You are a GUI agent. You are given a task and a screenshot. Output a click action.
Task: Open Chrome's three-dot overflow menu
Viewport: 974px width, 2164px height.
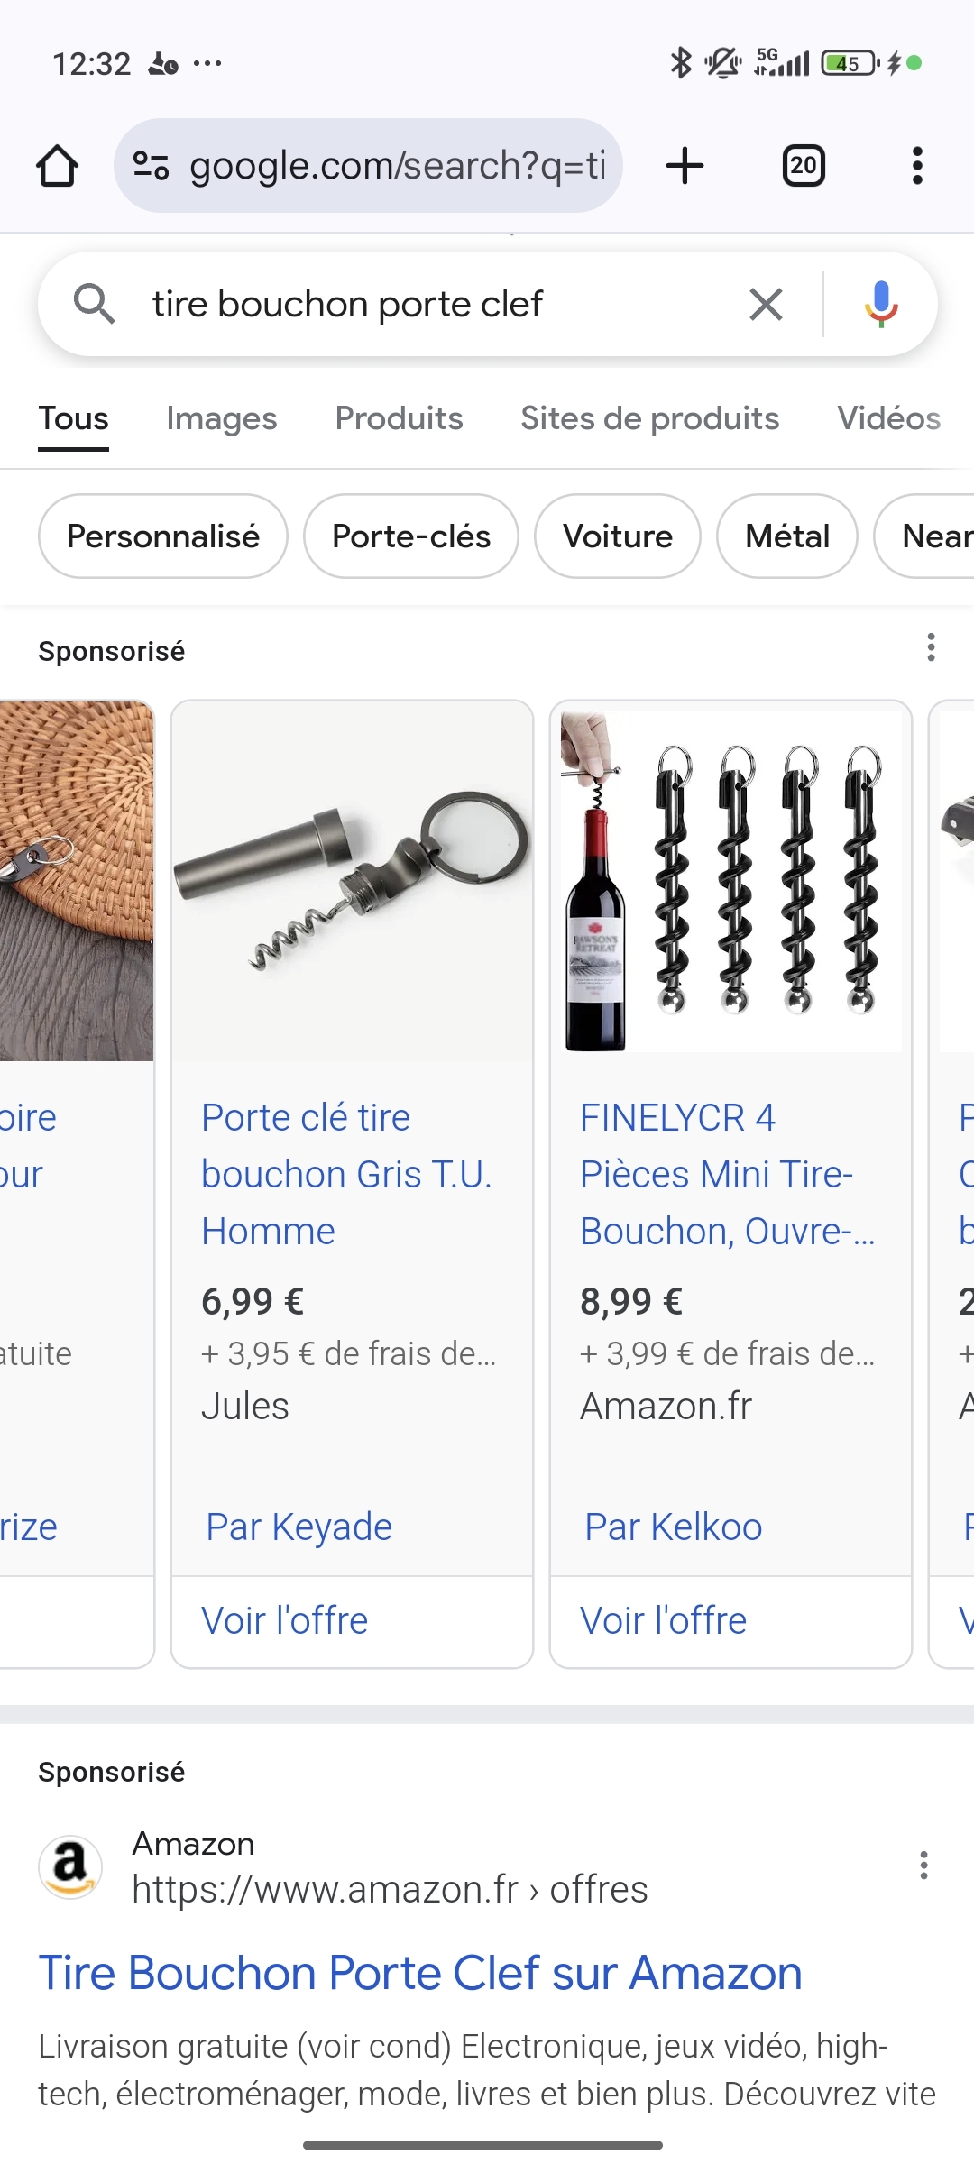click(917, 166)
